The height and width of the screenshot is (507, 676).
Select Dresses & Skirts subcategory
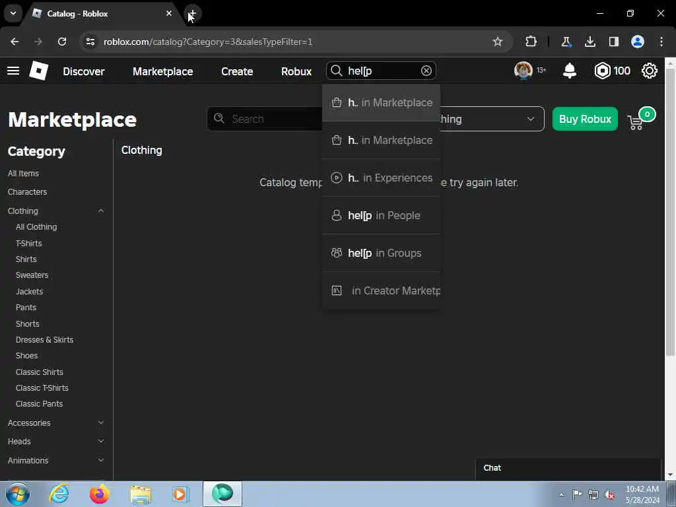tap(44, 340)
